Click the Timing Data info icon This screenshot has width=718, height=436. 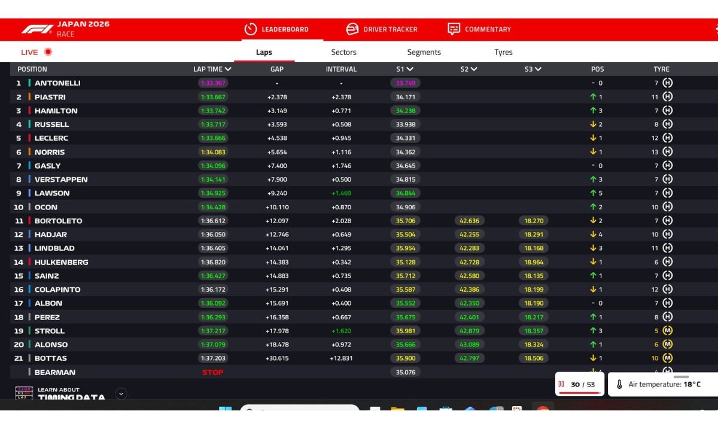point(24,393)
